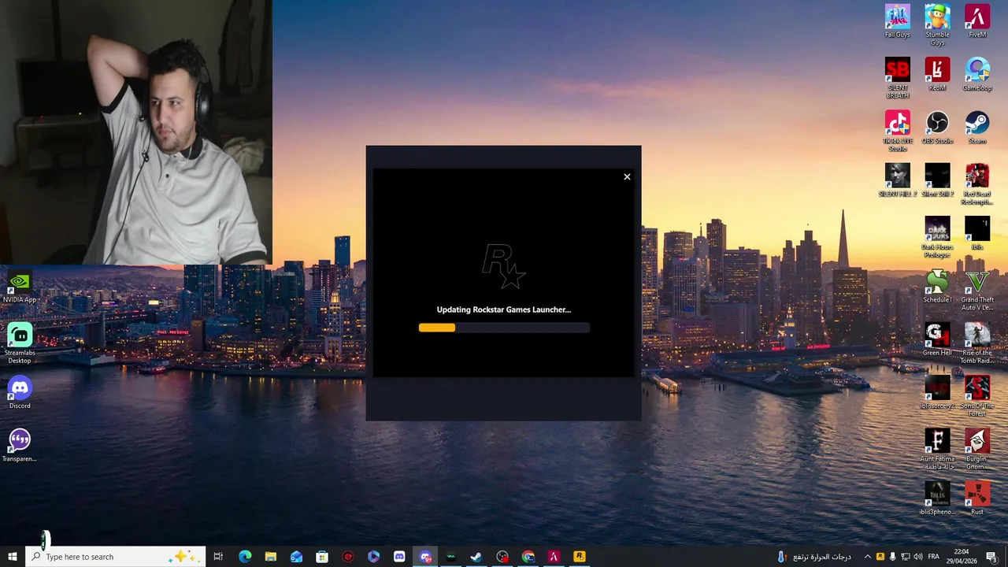Select the iblis3pheno desktop icon
The height and width of the screenshot is (567, 1008).
pyautogui.click(x=937, y=498)
